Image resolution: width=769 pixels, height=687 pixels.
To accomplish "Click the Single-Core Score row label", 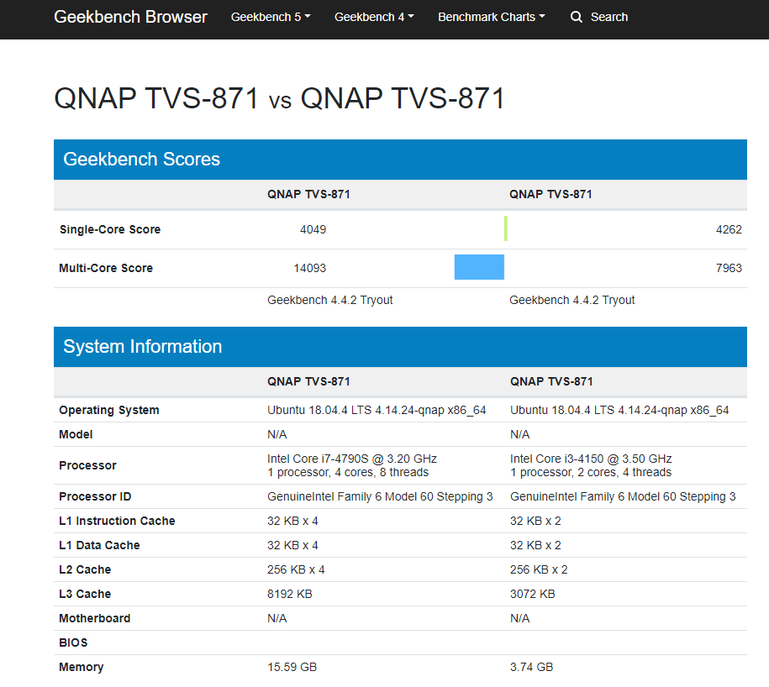I will 110,229.
